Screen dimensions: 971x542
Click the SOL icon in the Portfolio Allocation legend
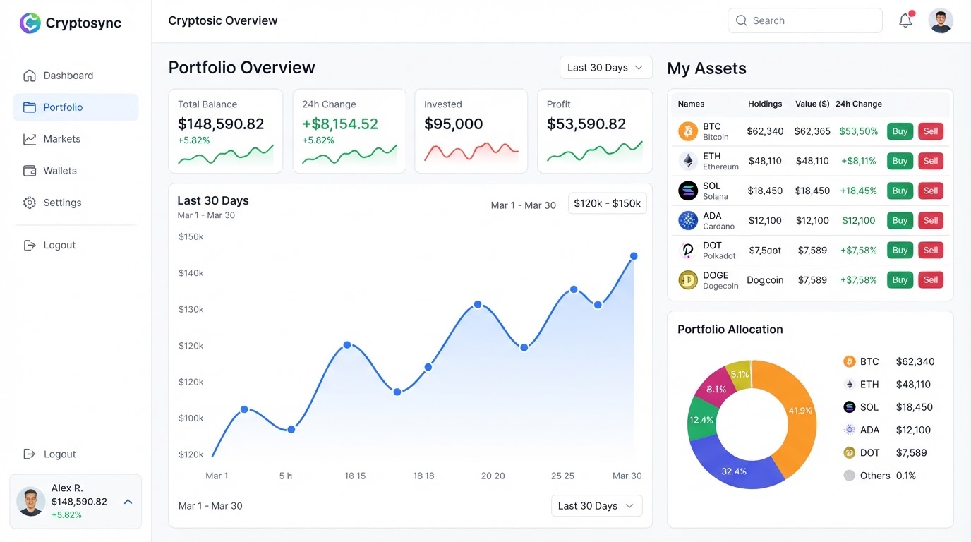(850, 407)
